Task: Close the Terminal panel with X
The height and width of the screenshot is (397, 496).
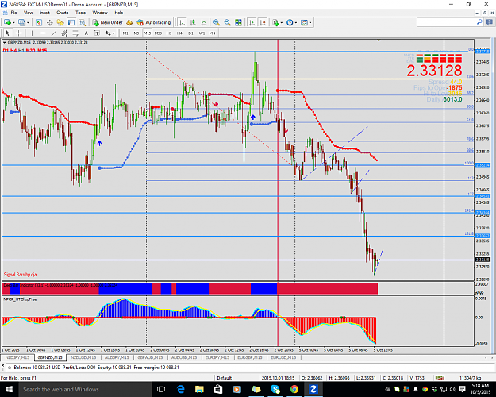Action: click(x=3, y=368)
